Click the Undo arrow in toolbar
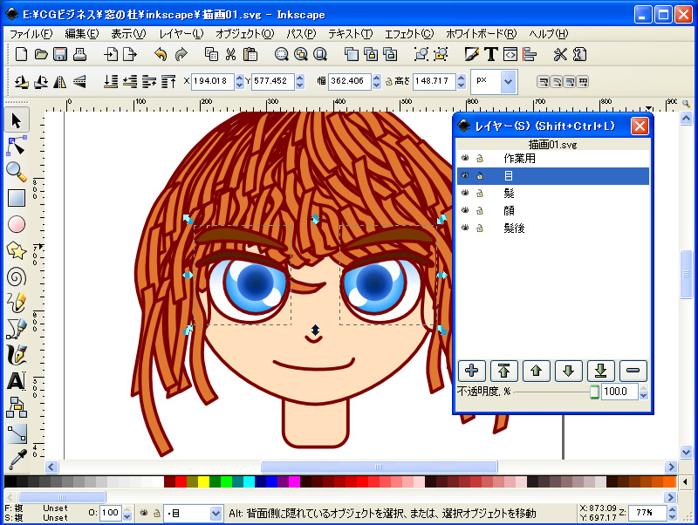This screenshot has width=698, height=525. 160,54
